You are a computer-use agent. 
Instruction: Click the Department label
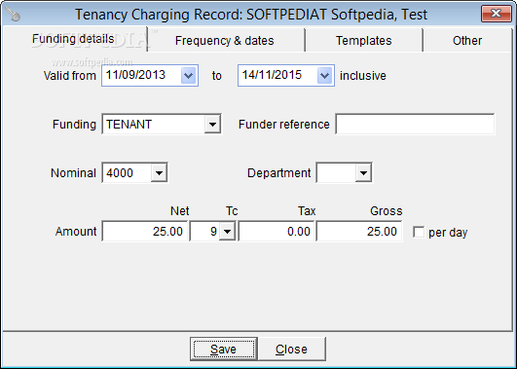[278, 172]
